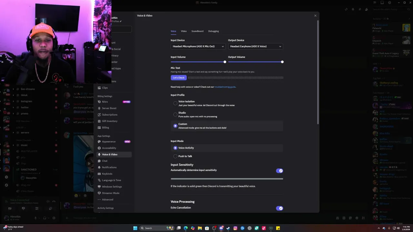Open the Notifications settings page
The height and width of the screenshot is (232, 413).
[114, 167]
